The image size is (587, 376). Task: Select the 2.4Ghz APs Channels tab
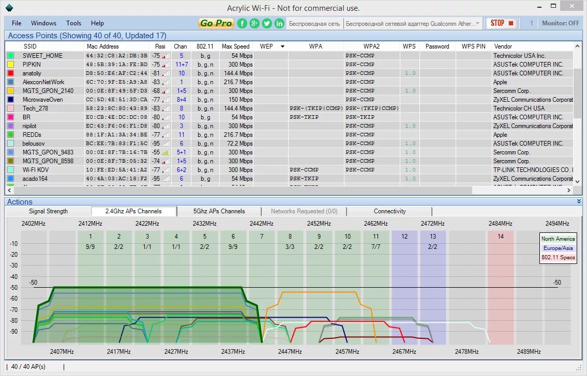tap(133, 211)
